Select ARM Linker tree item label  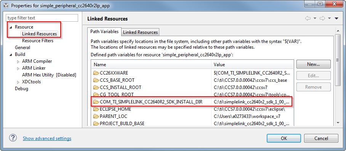pos(34,68)
